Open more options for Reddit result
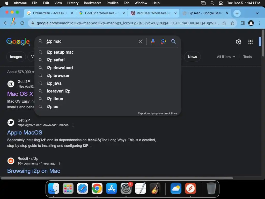The height and width of the screenshot is (199, 265). click(60, 164)
